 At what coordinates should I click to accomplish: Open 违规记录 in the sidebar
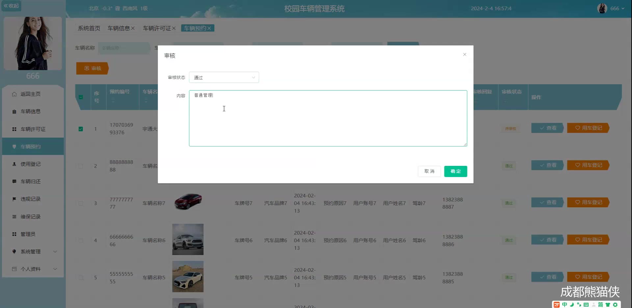click(x=33, y=199)
